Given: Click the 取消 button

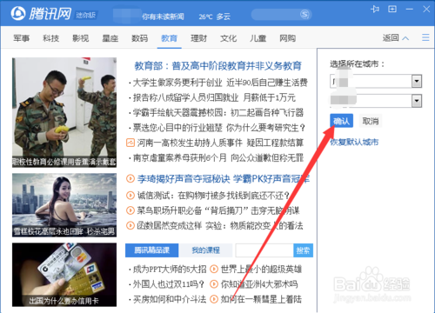Looking at the screenshot, I should [371, 121].
